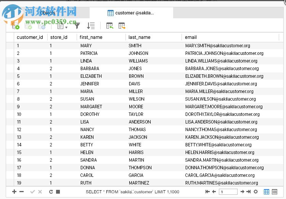
Task: Click the Rollback transaction toolbar icon
Action: click(x=42, y=26)
